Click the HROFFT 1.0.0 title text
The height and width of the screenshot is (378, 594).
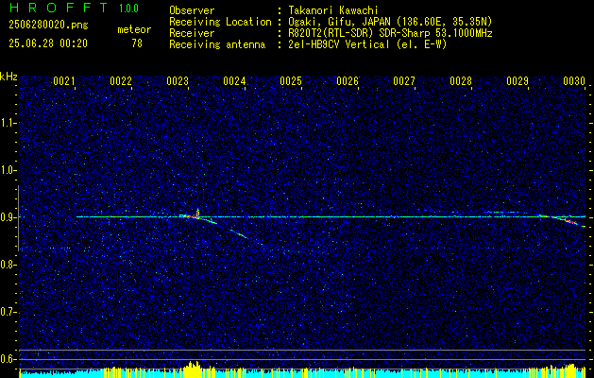pyautogui.click(x=75, y=8)
